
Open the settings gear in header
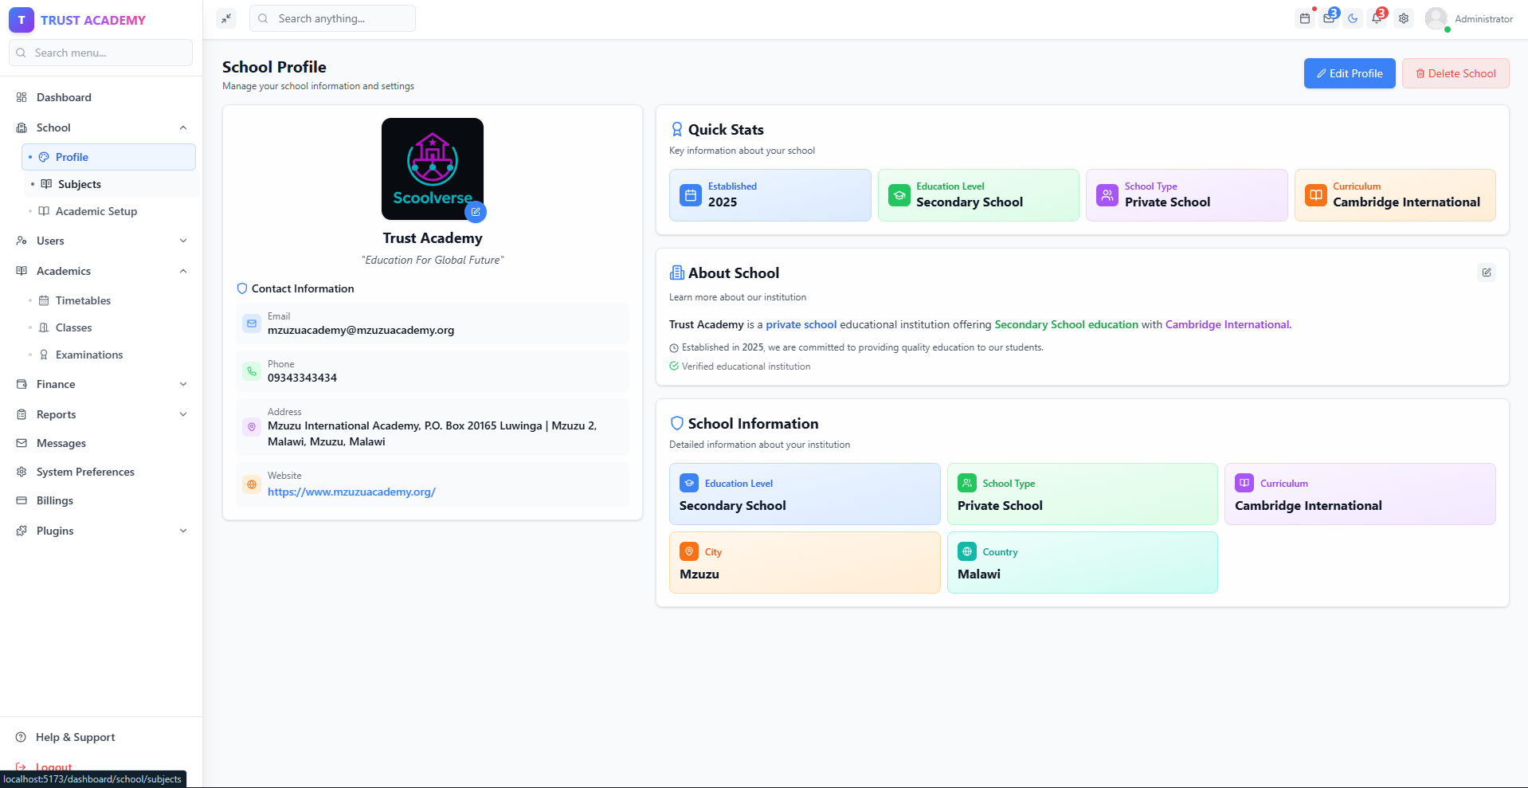pyautogui.click(x=1404, y=18)
